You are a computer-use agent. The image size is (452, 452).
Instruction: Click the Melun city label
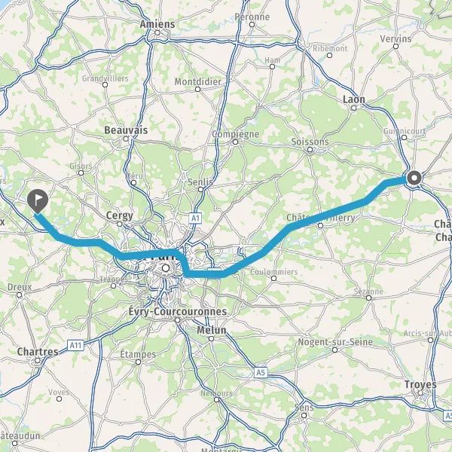pos(212,330)
